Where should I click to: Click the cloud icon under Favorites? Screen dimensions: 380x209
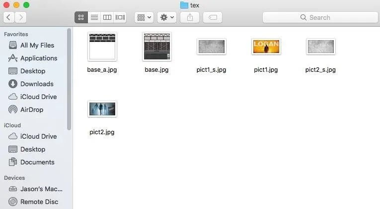click(13, 97)
